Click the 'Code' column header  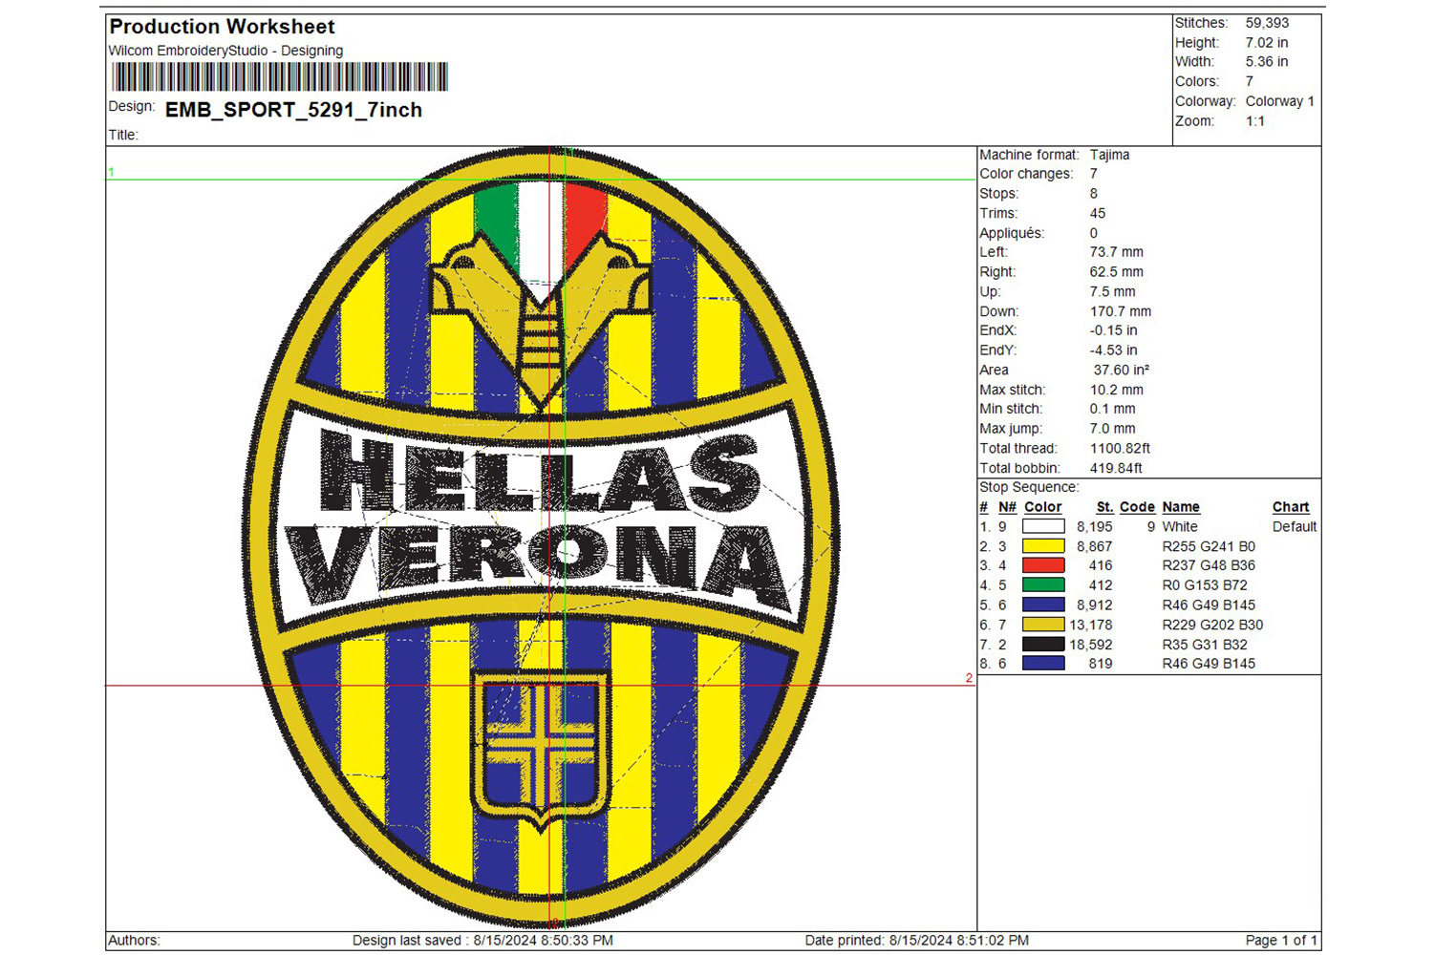pyautogui.click(x=1137, y=507)
